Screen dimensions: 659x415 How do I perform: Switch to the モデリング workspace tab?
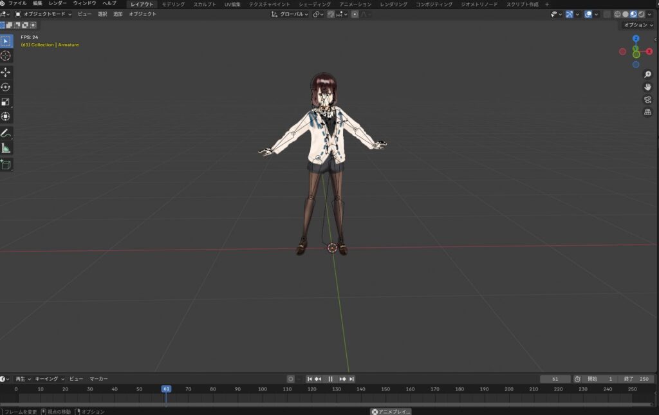click(172, 4)
